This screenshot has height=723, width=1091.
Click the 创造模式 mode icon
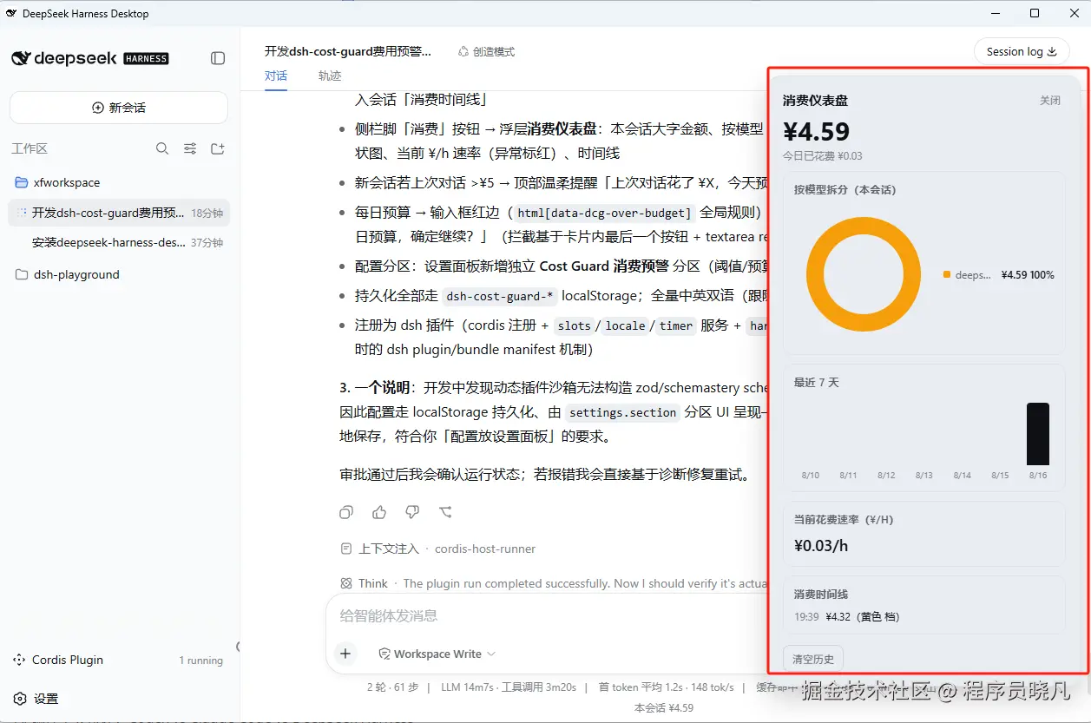click(x=463, y=51)
